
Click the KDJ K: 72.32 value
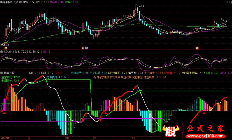point(23,52)
